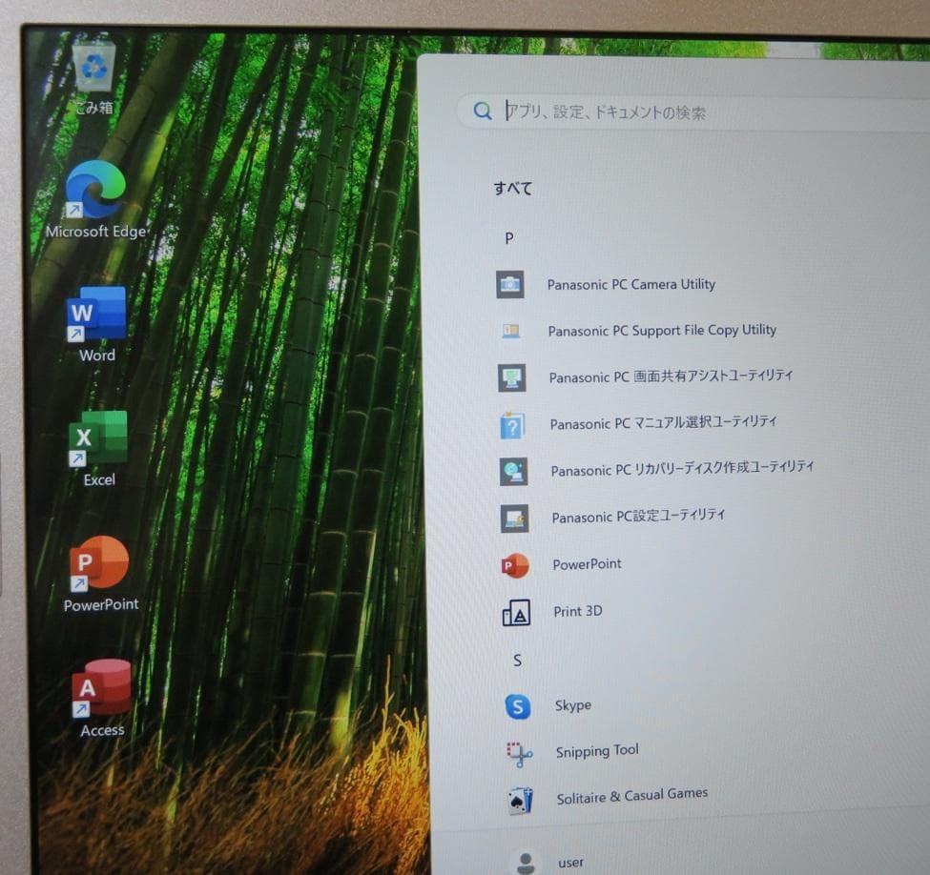This screenshot has width=930, height=875.
Task: Click the Panasonic PC 画面共有アシストユーティリティ icon
Action: click(x=512, y=377)
